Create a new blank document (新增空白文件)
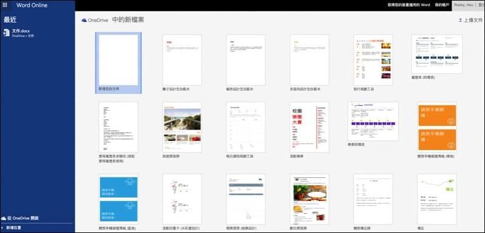The width and height of the screenshot is (485, 233). pyautogui.click(x=118, y=63)
